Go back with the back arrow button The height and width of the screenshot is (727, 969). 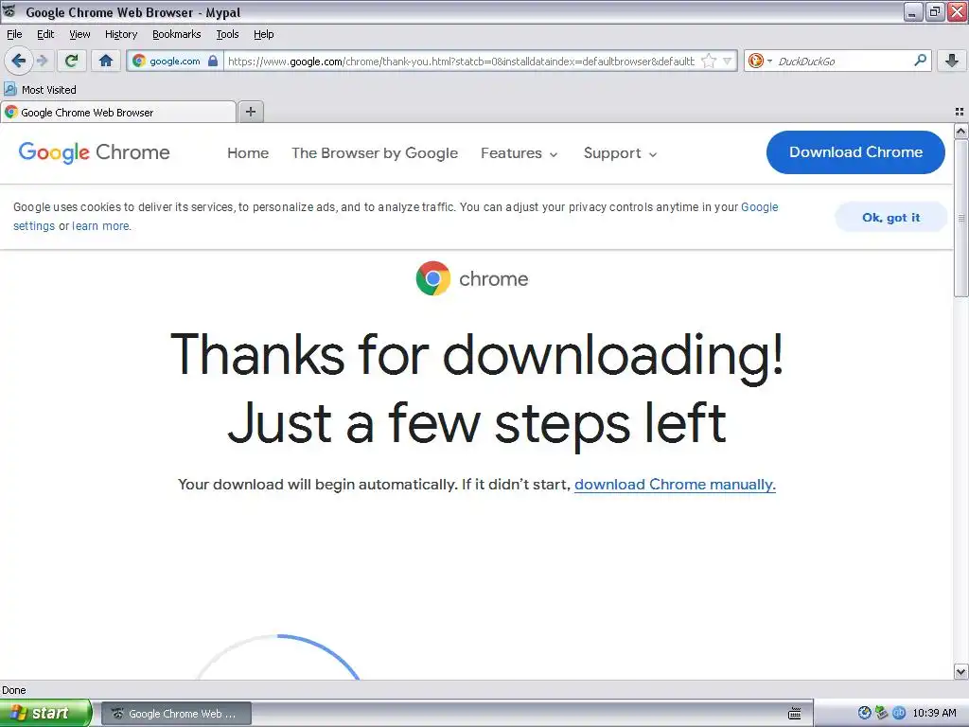(x=18, y=61)
